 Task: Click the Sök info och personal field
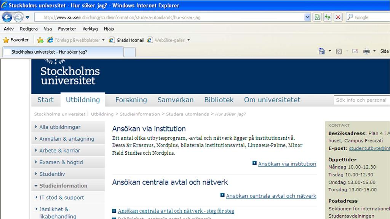[x=362, y=100]
